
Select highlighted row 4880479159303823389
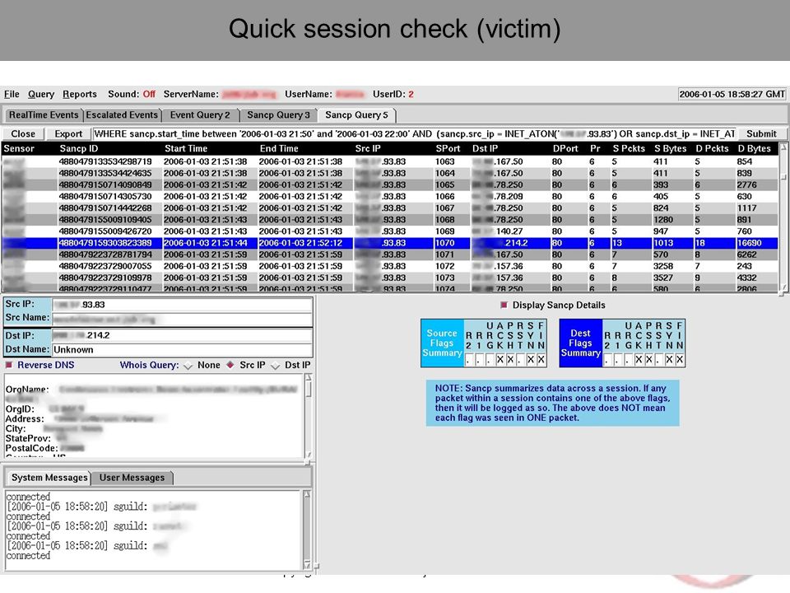coord(389,243)
